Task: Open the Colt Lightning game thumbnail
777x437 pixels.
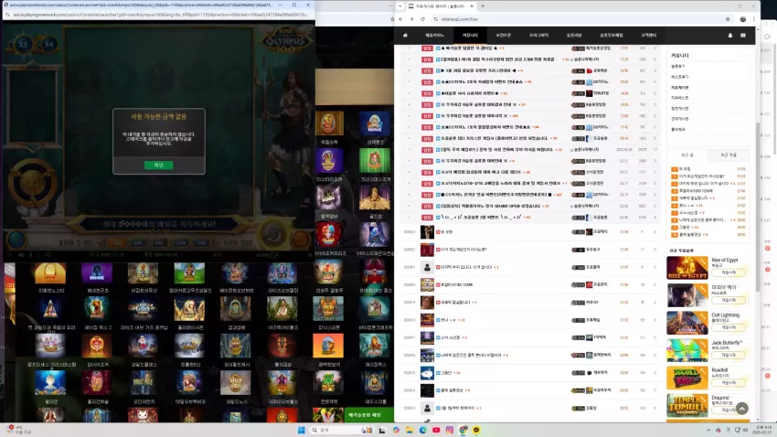Action: pos(687,323)
